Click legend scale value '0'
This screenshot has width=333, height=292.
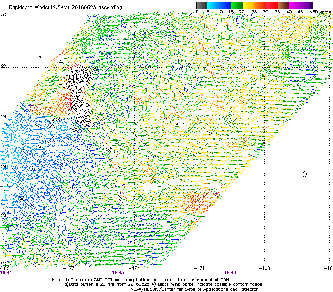point(197,12)
